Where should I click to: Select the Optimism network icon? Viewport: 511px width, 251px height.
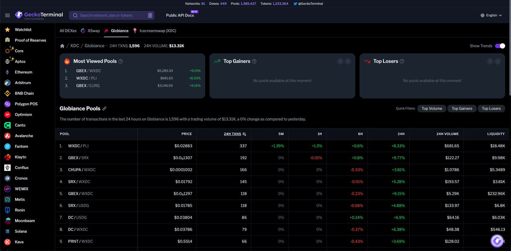pos(7,115)
